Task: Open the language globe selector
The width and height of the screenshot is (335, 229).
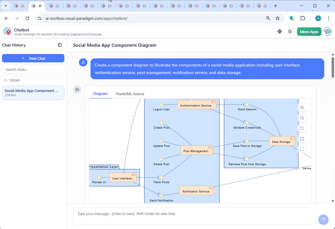Action: click(x=280, y=32)
